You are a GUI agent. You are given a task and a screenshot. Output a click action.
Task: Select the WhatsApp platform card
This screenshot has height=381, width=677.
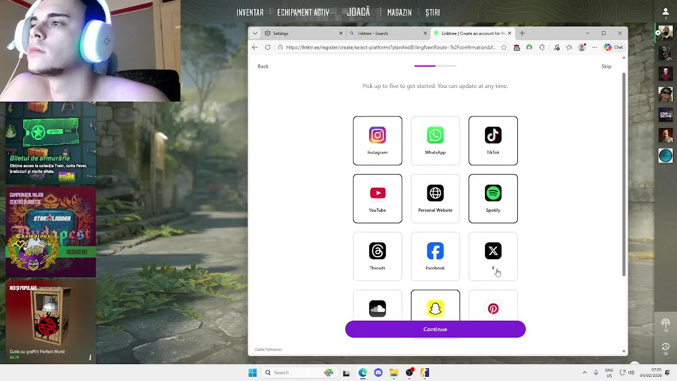[x=435, y=141]
